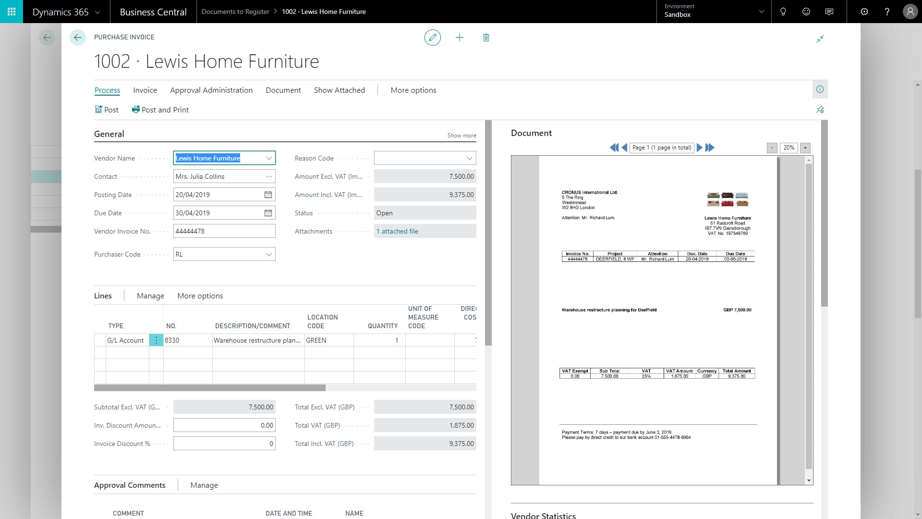Collapse the page with the shrink arrows icon
Viewport: 922px width, 519px height.
tap(820, 38)
